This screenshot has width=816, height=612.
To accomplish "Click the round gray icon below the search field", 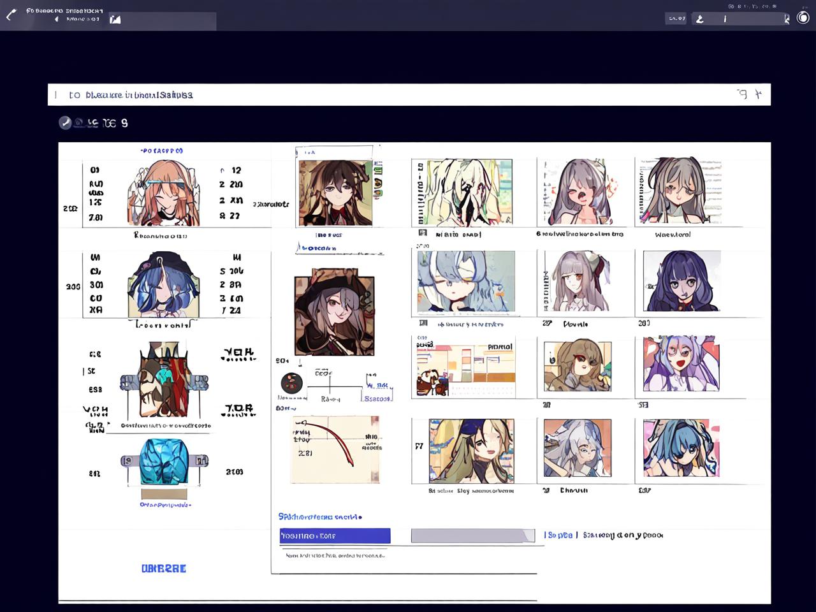I will click(65, 122).
